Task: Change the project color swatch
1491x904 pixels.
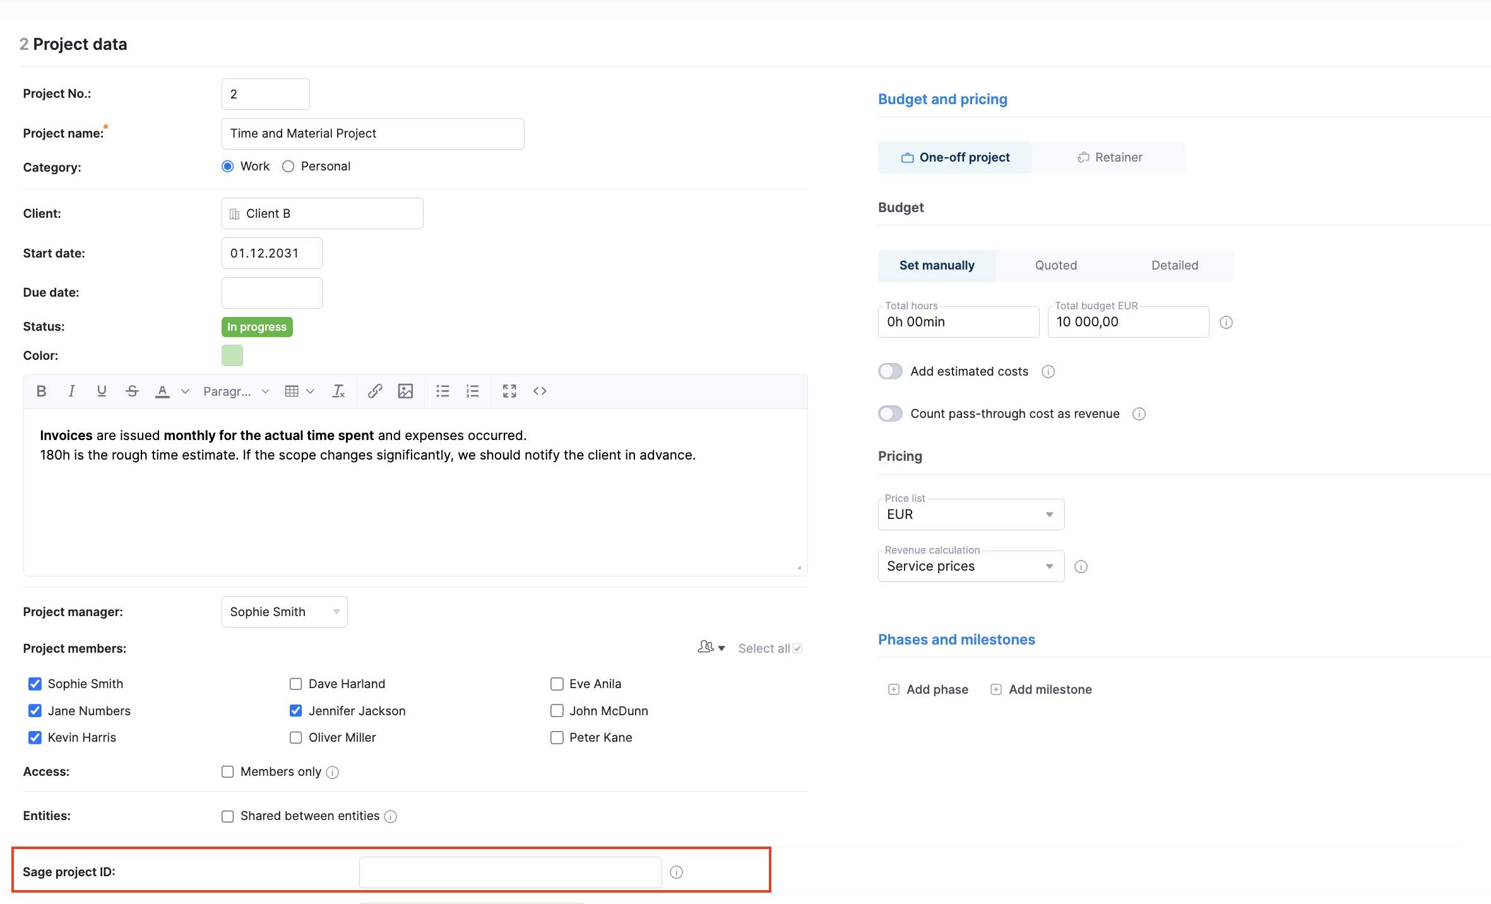Action: (x=232, y=355)
